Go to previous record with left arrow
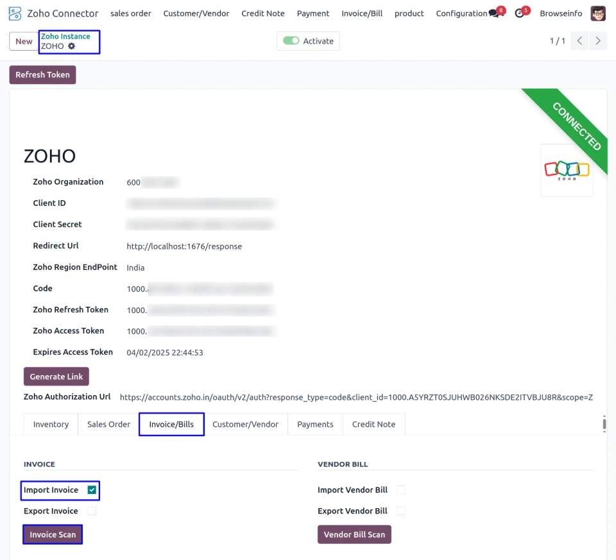Screen dimensions: 616x560 click(x=579, y=41)
